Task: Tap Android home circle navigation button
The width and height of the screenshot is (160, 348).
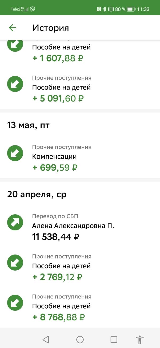Action: 80,340
